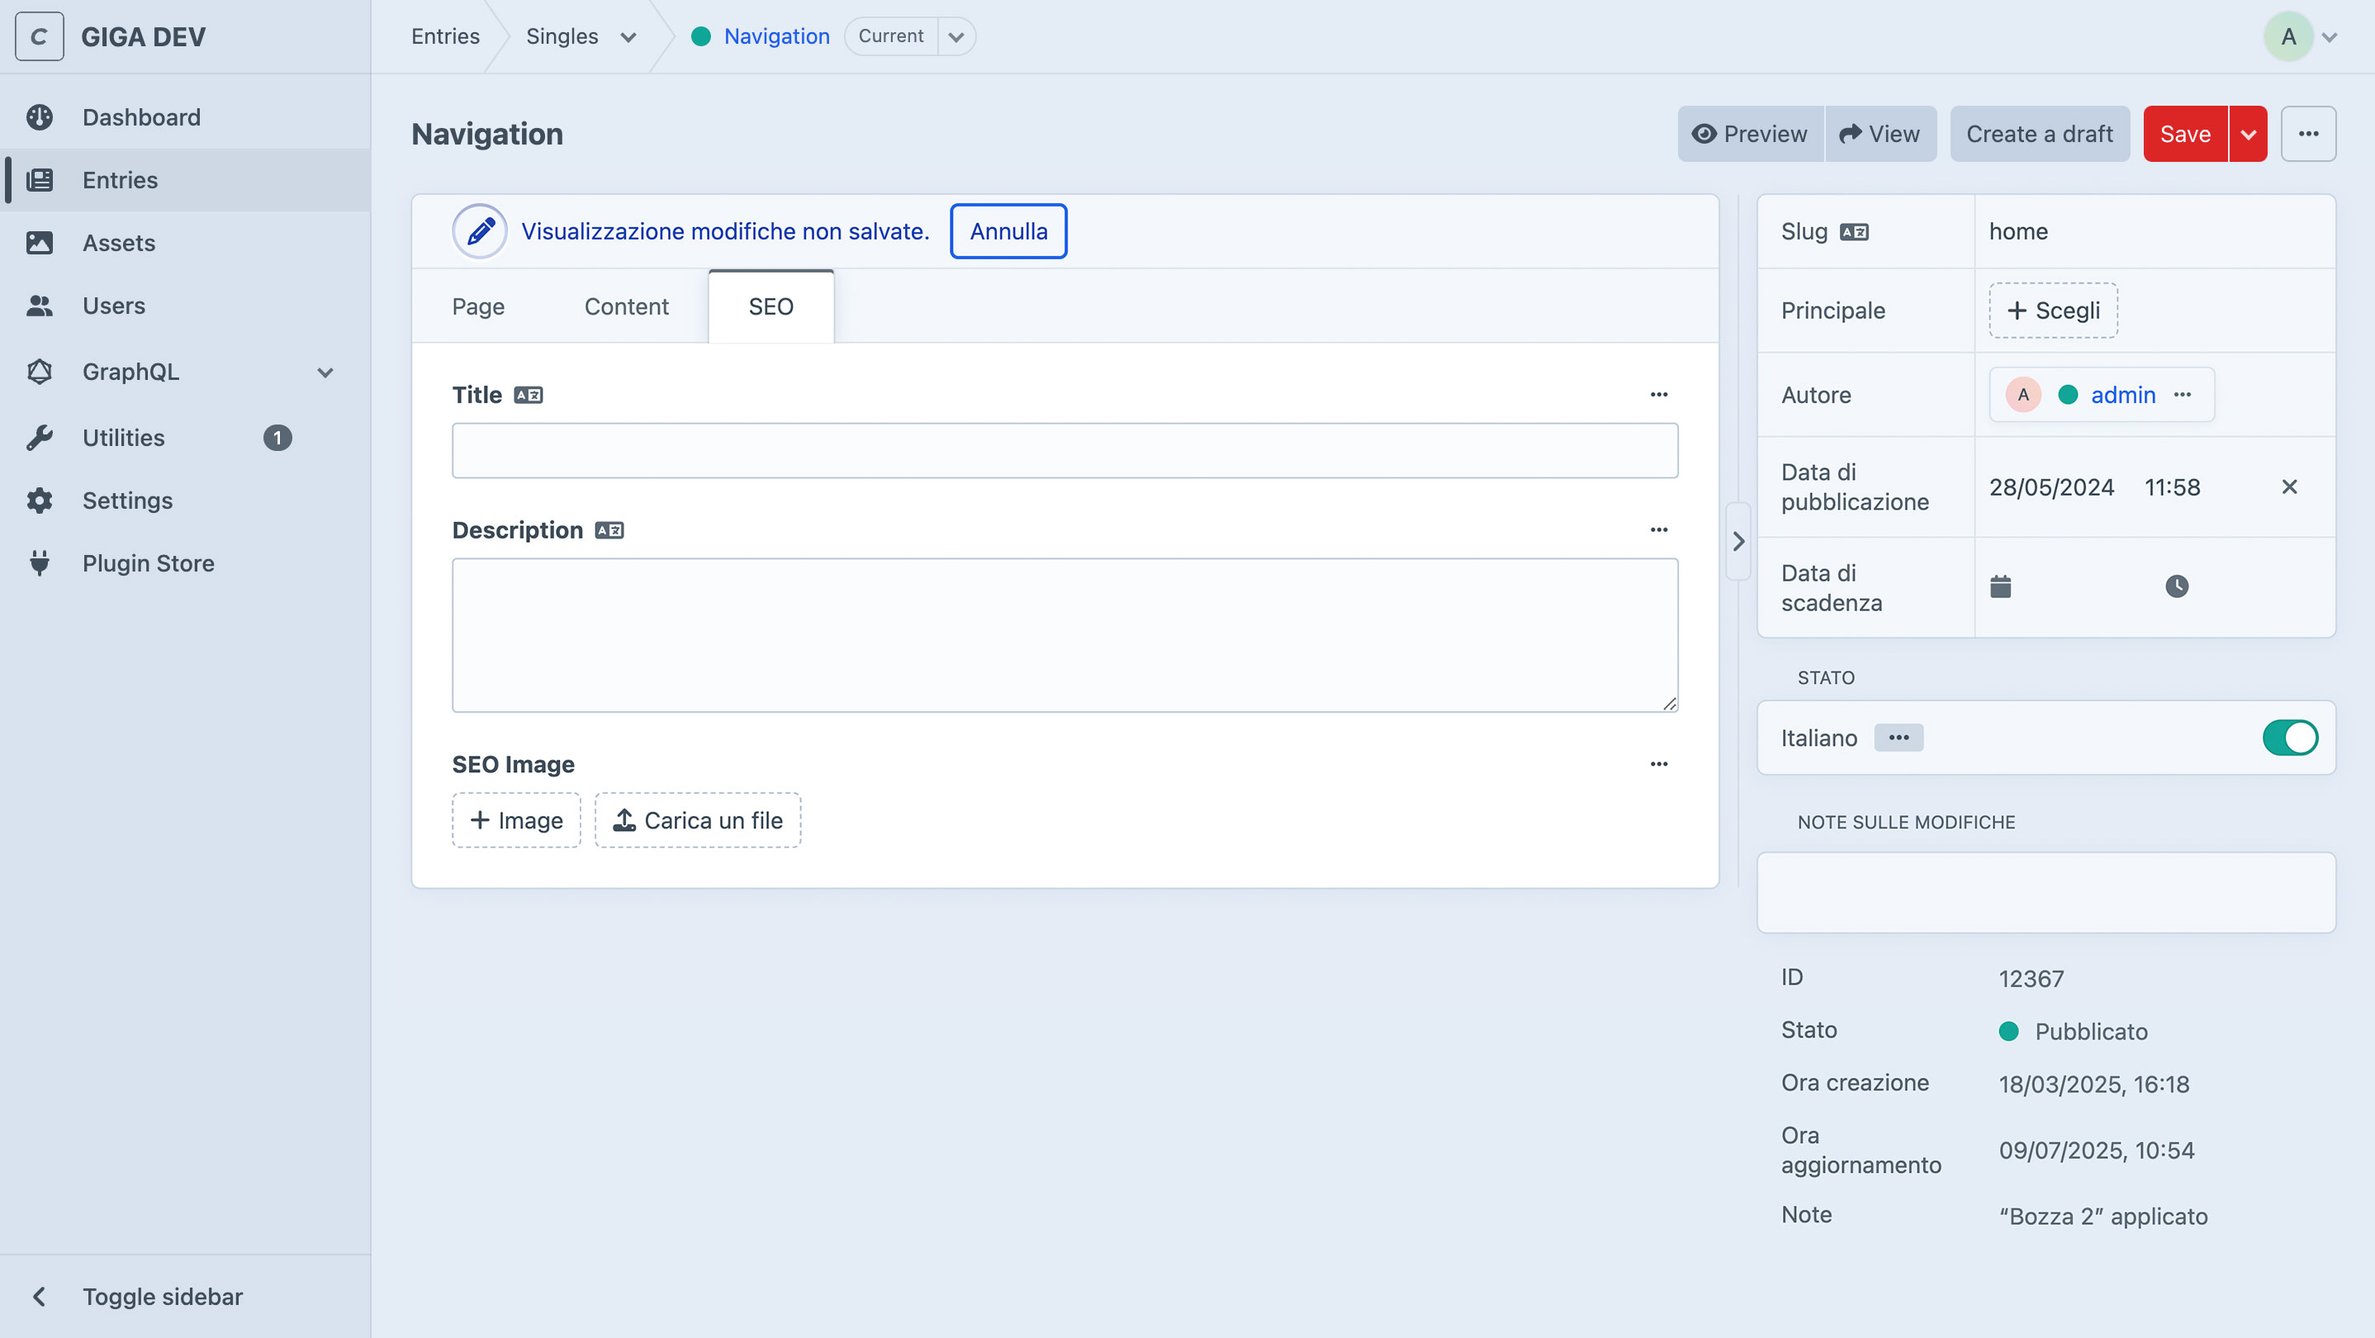Collapse the entry details sidebar arrow

(1738, 541)
